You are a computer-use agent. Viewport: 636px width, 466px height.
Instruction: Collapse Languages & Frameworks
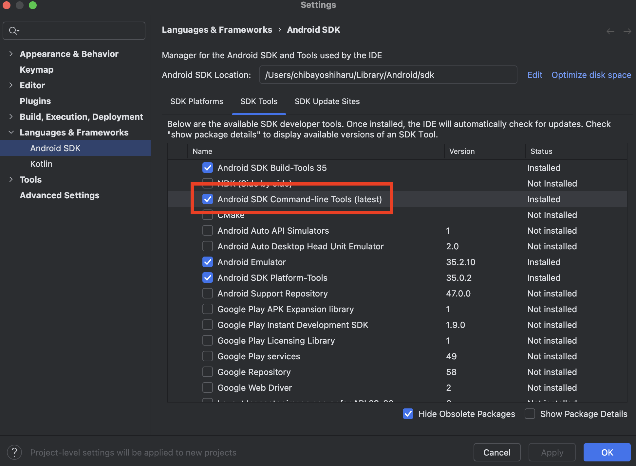(x=11, y=132)
